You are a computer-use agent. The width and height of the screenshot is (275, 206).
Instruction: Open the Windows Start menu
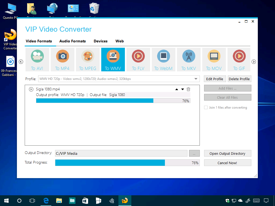click(6, 201)
